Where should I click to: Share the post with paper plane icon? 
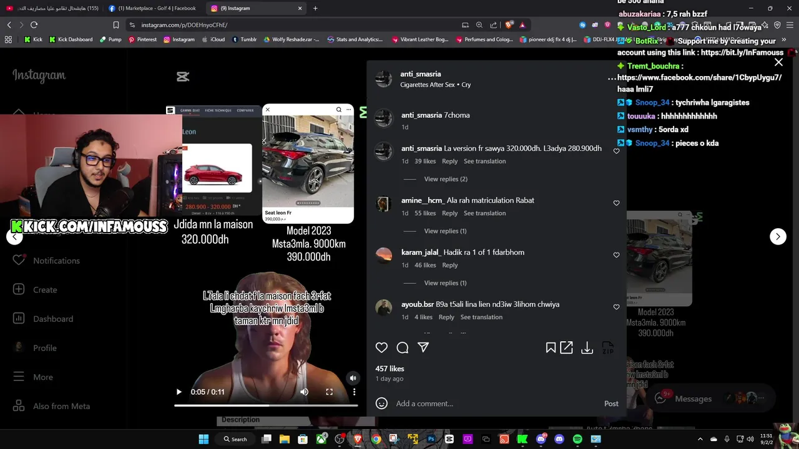(x=423, y=347)
